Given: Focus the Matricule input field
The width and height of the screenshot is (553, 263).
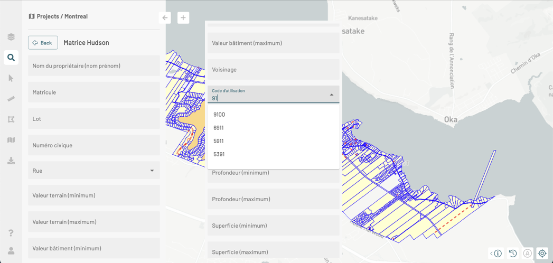Looking at the screenshot, I should click(94, 92).
